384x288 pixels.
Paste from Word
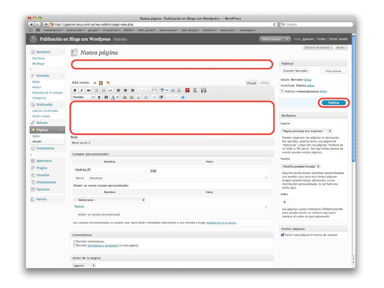(x=131, y=97)
